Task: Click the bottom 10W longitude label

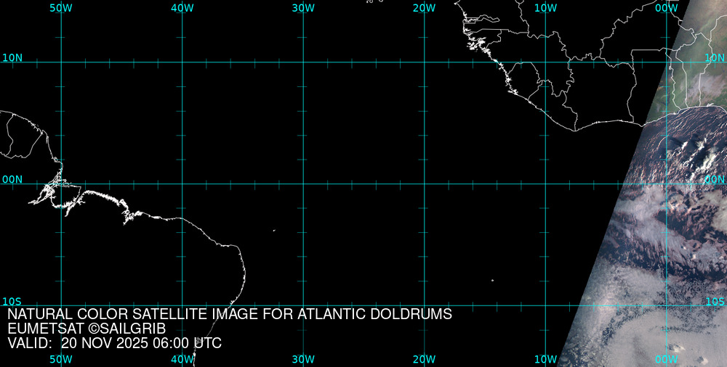Action: coord(545,359)
